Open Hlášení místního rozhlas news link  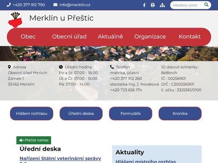pyautogui.click(x=146, y=161)
